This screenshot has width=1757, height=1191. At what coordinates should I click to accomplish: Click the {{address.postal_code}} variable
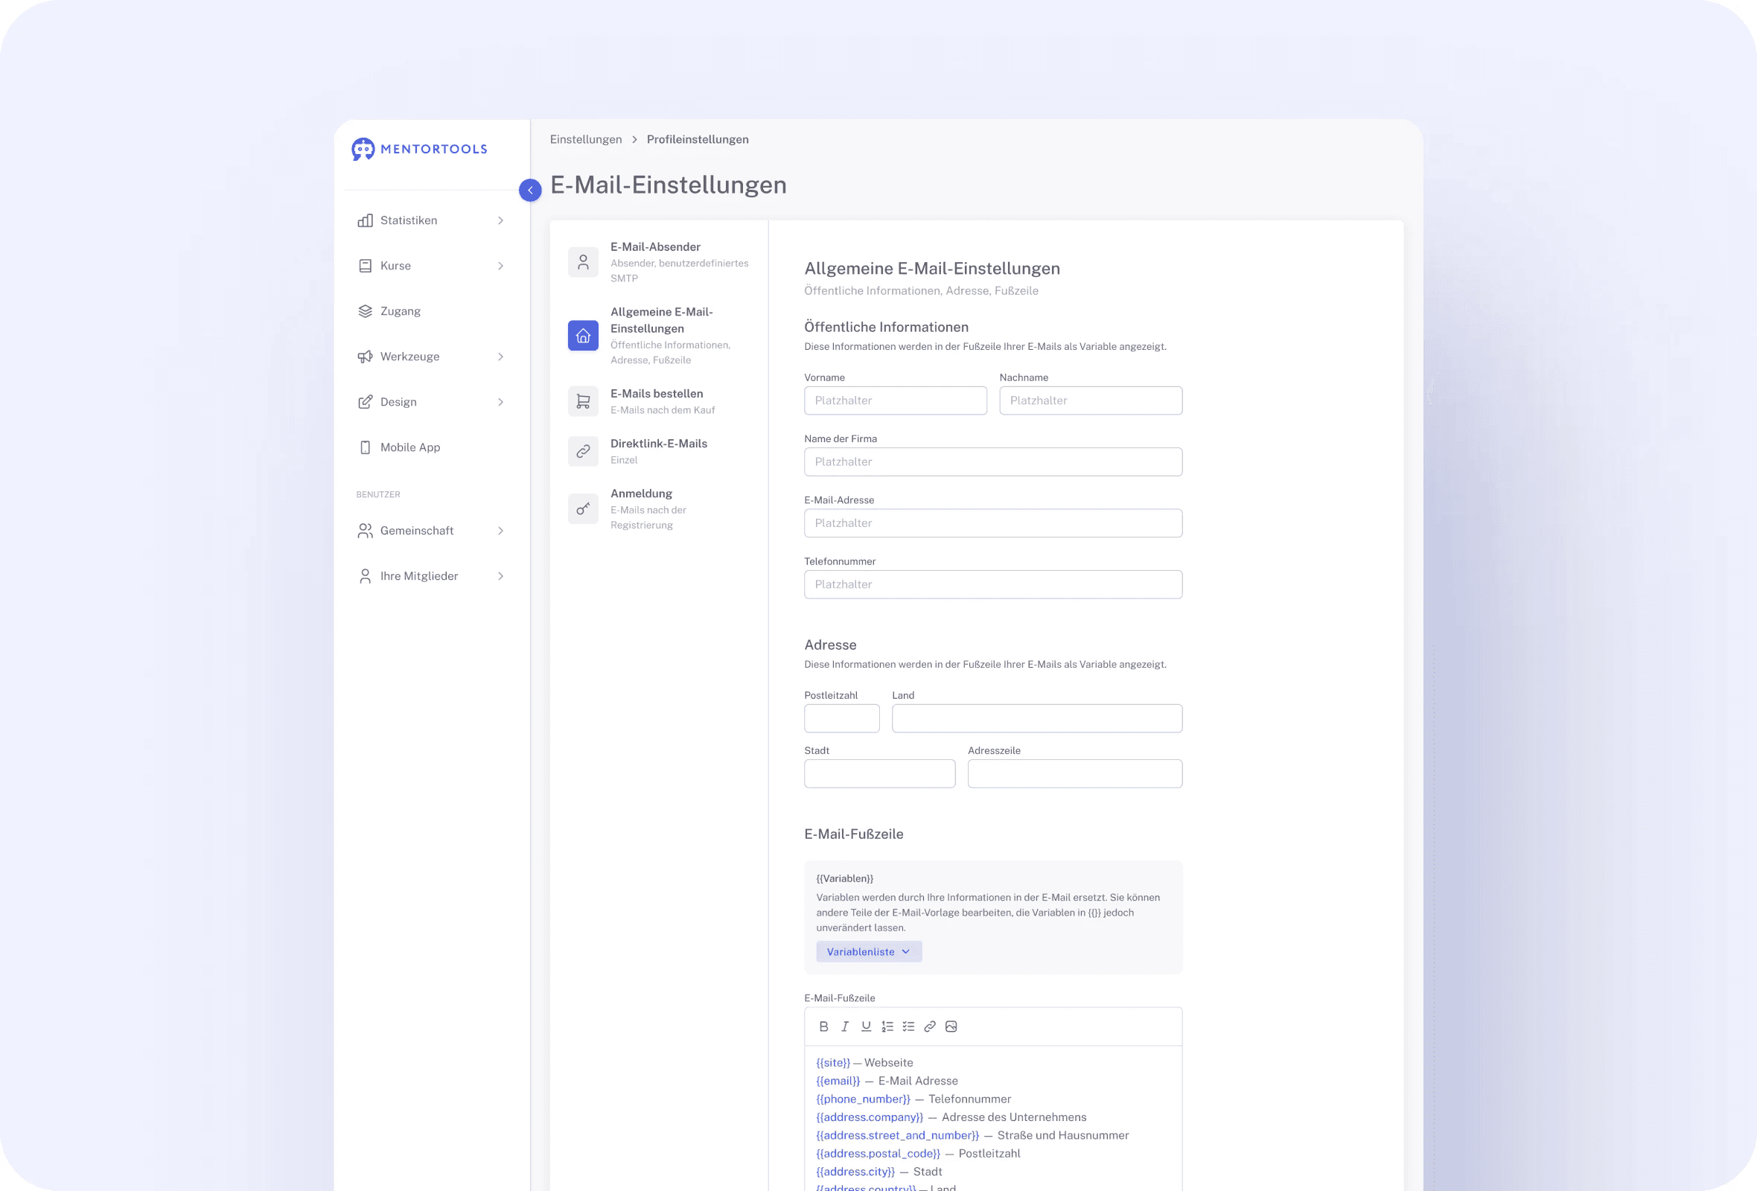coord(878,1153)
